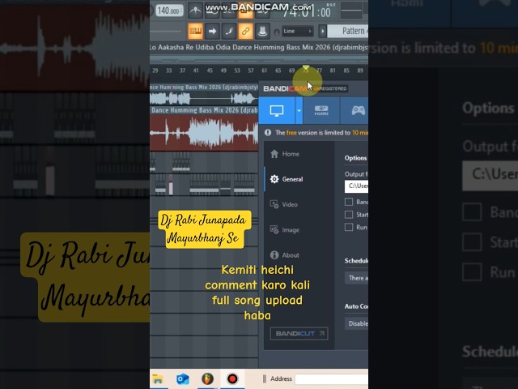
Task: Open the Video tab in Bandicam
Action: coord(299,204)
